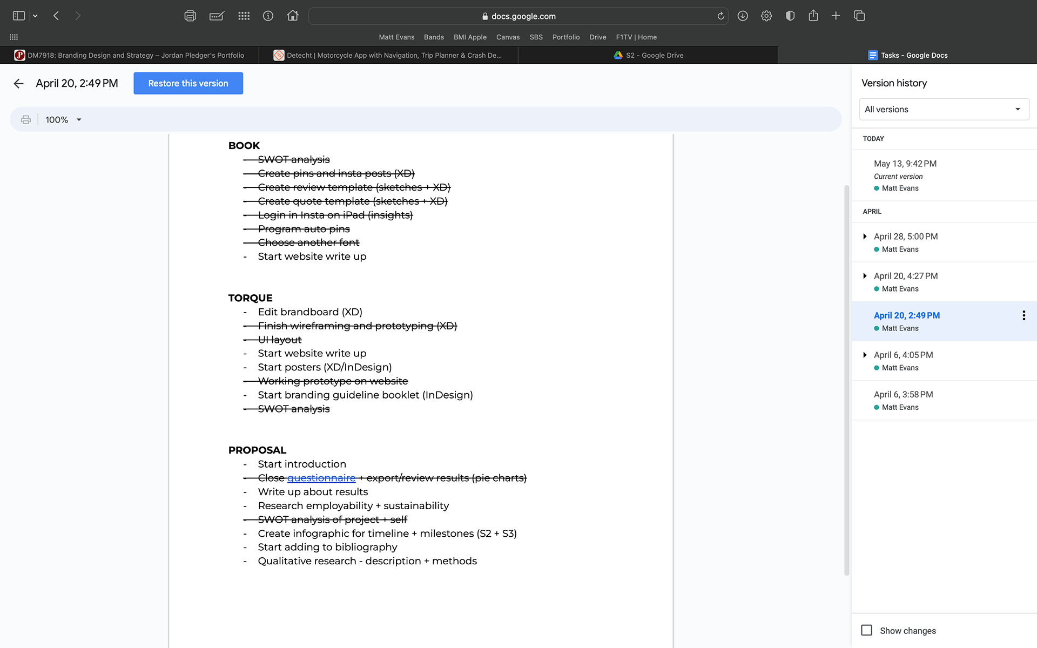The image size is (1037, 648).
Task: Open the Drive bookmark
Action: pyautogui.click(x=598, y=37)
